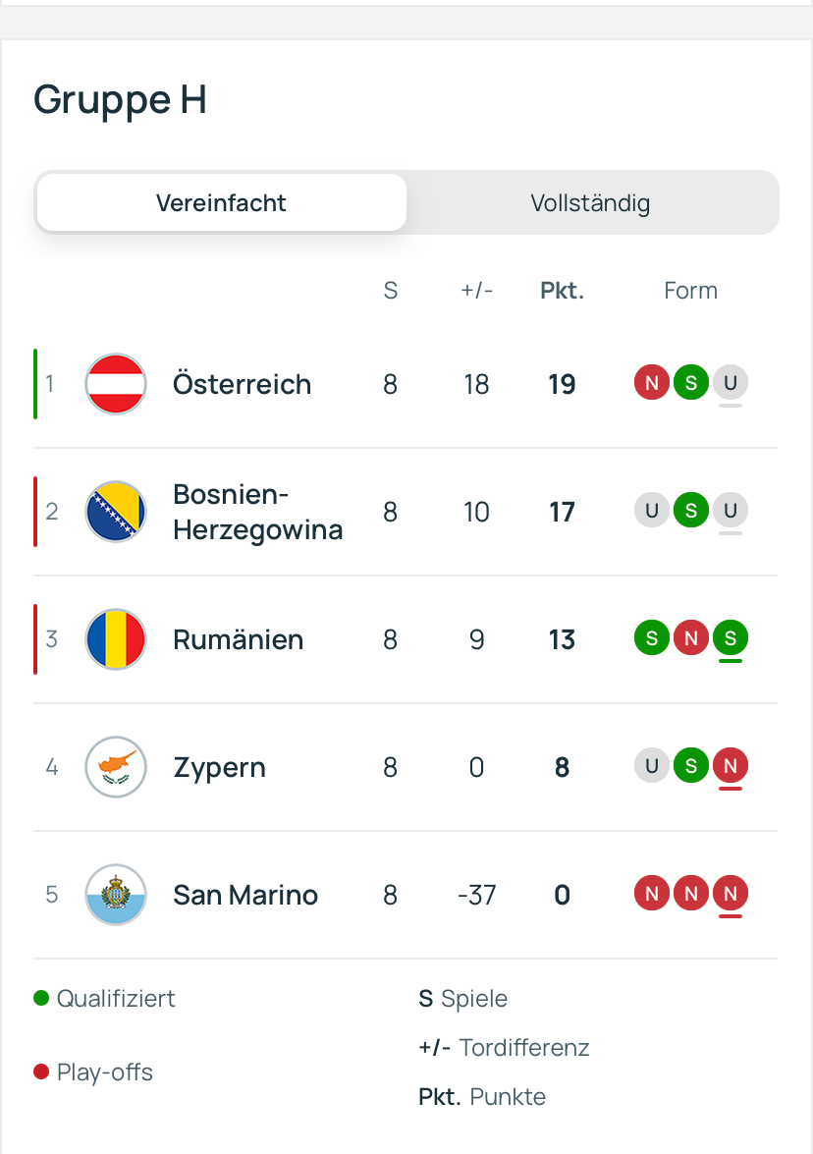This screenshot has height=1154, width=813.
Task: Click the +/- column header
Action: [x=476, y=291]
